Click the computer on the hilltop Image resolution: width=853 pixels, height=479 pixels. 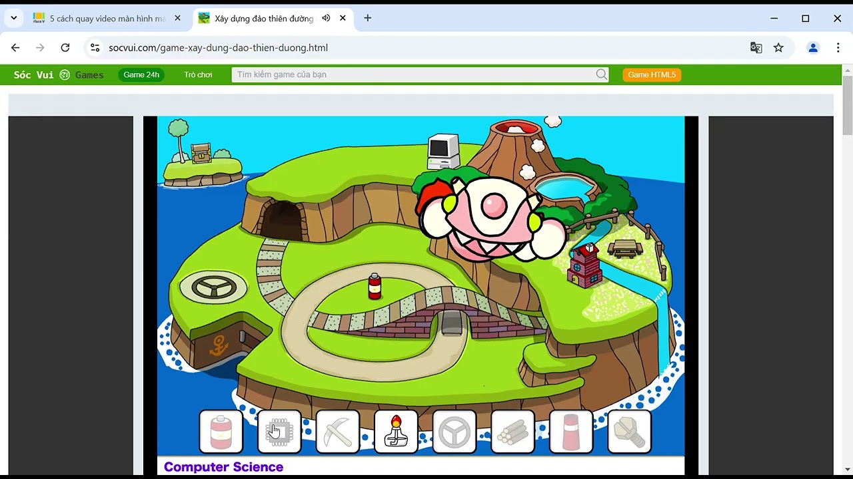[x=443, y=151]
